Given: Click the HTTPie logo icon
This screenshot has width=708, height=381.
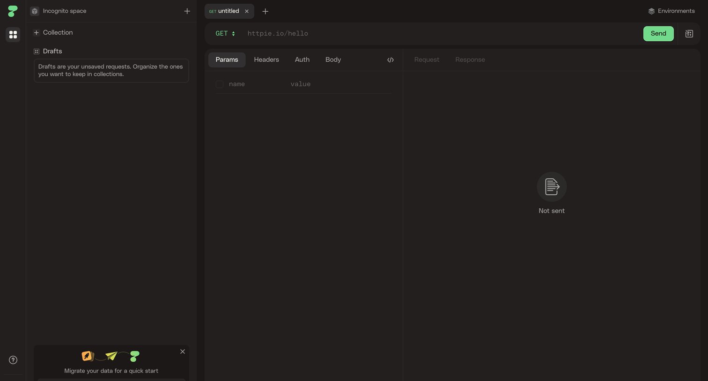Looking at the screenshot, I should 13,11.
